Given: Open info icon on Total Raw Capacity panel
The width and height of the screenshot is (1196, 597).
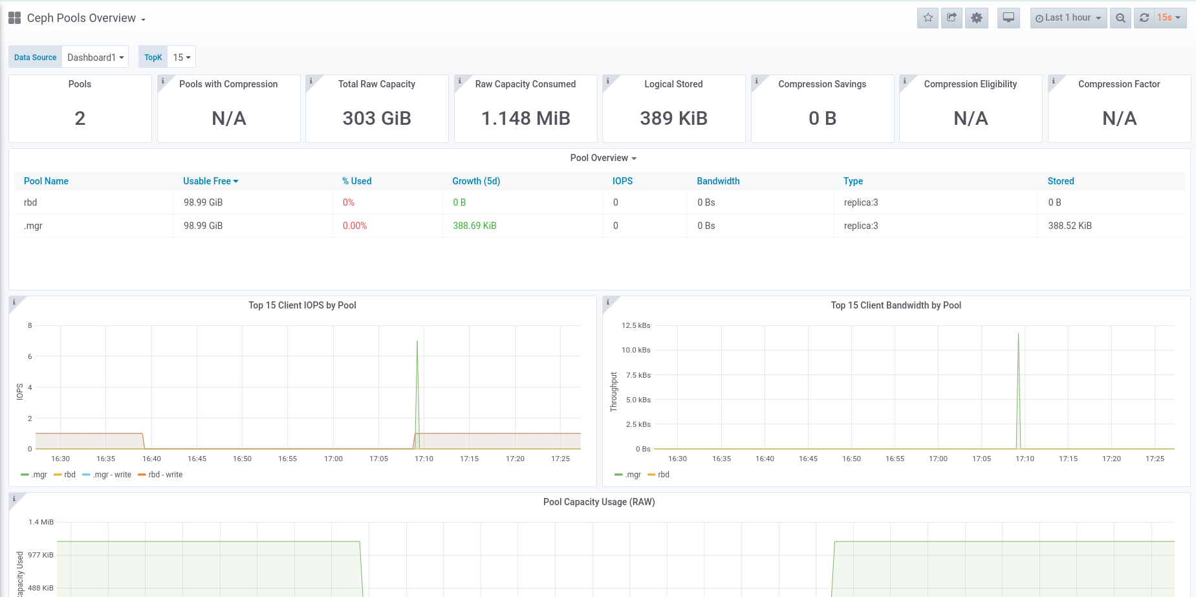Looking at the screenshot, I should coord(311,81).
